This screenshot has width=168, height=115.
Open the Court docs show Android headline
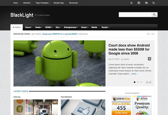coord(129,49)
